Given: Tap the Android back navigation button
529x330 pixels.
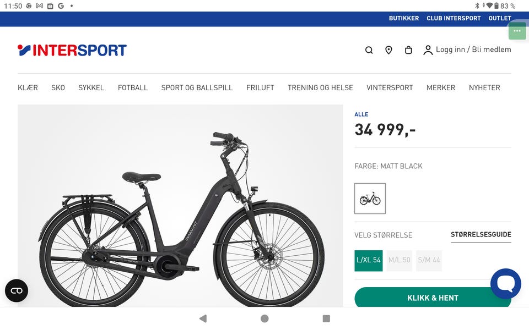Looking at the screenshot, I should [203, 318].
